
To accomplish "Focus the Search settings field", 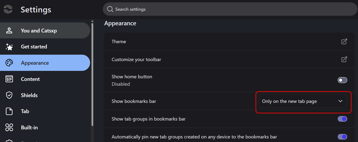I will tap(230, 9).
